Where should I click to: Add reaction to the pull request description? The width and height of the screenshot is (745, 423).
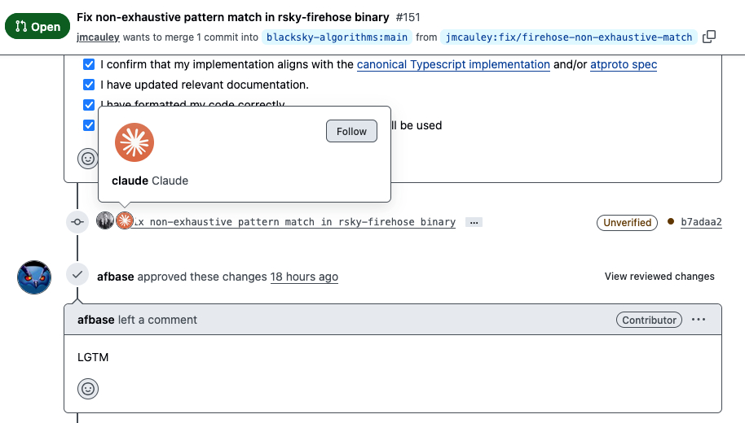point(87,159)
